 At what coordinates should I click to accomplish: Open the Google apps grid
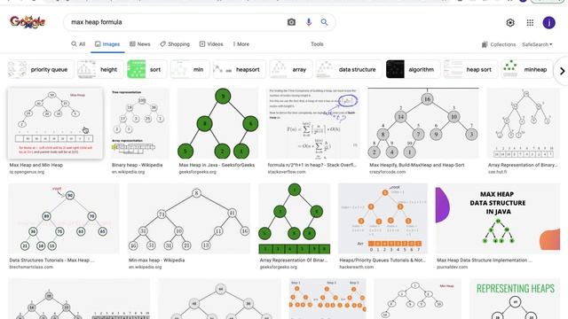click(x=530, y=23)
